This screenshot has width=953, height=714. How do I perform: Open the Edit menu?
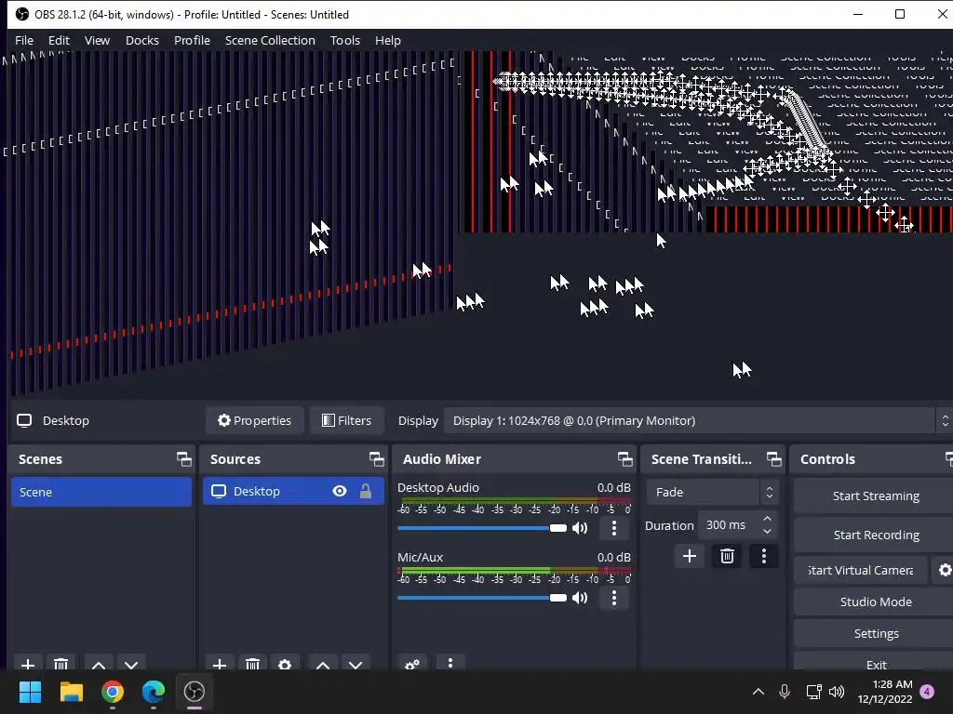click(59, 40)
